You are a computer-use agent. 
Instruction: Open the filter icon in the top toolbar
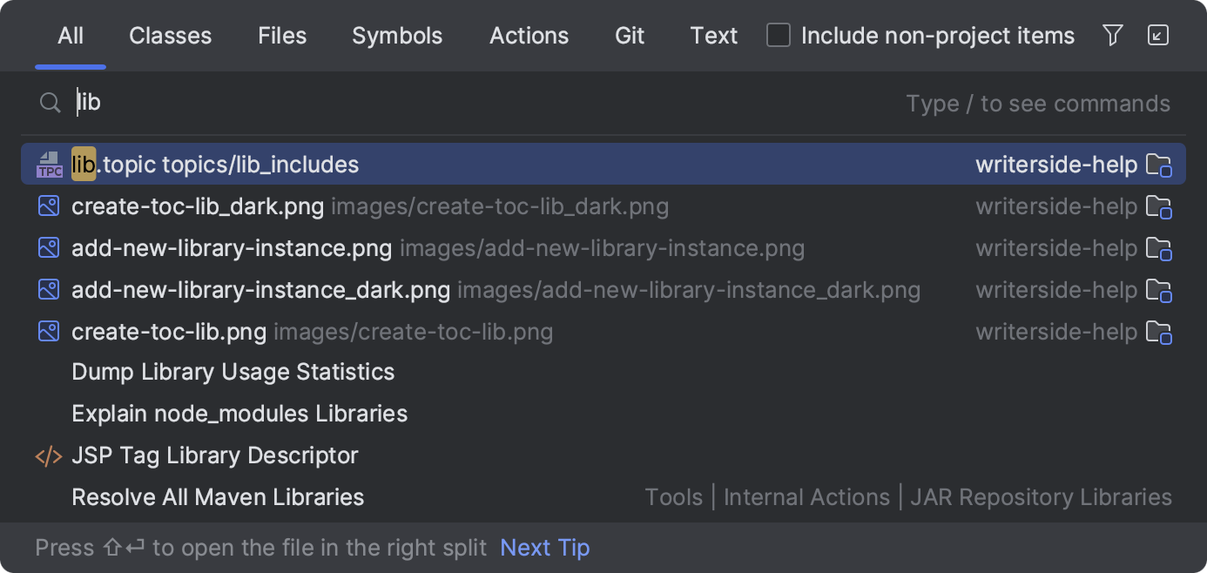click(x=1113, y=36)
